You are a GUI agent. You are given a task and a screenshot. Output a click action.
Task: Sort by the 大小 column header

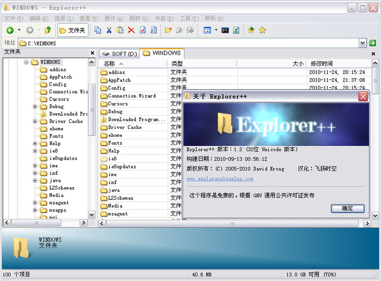(271, 63)
